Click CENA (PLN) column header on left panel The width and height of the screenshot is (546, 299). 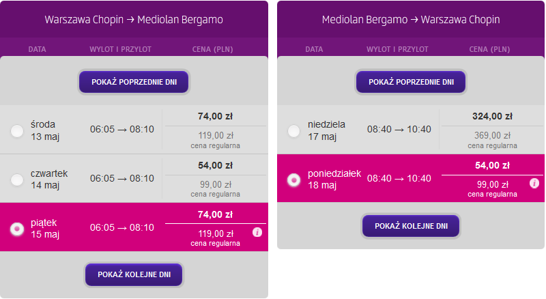click(212, 49)
